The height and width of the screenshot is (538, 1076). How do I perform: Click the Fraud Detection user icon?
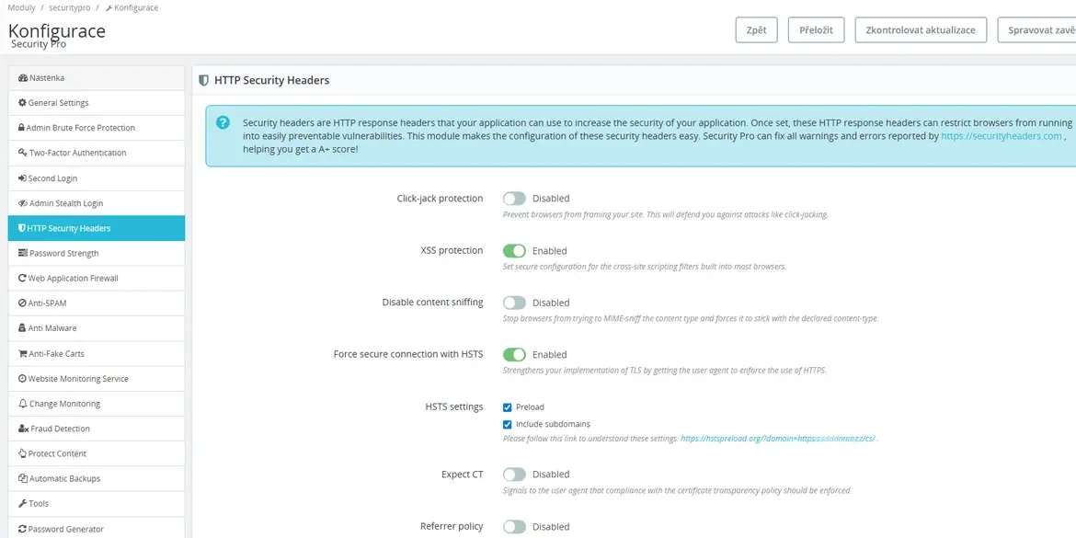tap(25, 428)
